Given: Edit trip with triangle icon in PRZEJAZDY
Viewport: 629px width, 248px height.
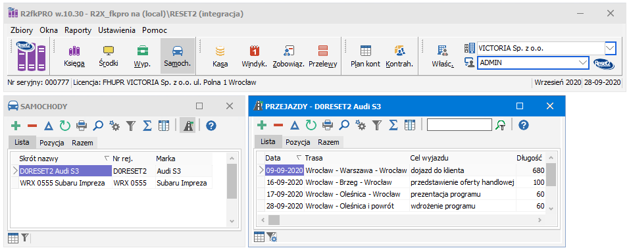Looking at the screenshot, I should 295,126.
